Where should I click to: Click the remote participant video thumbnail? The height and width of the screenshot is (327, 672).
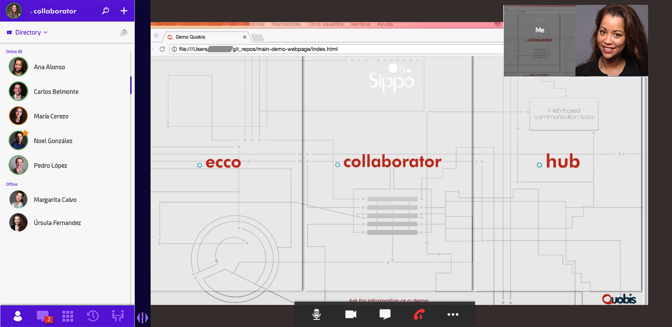click(612, 41)
